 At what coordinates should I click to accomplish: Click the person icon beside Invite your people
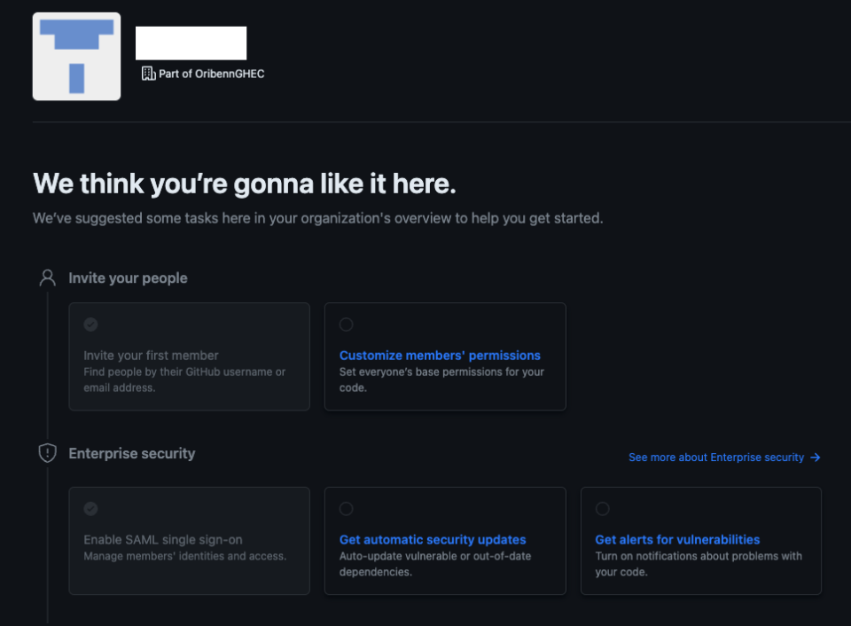pyautogui.click(x=47, y=277)
